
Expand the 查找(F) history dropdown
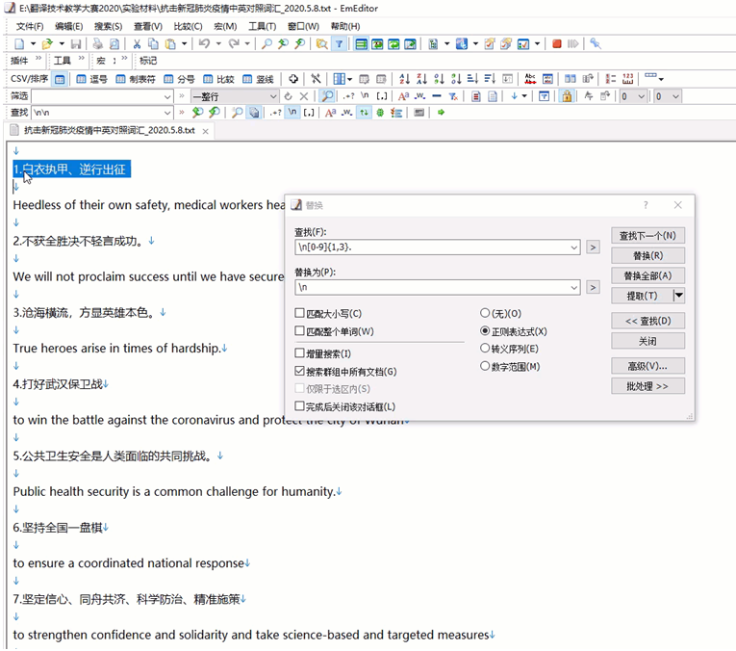click(x=574, y=247)
